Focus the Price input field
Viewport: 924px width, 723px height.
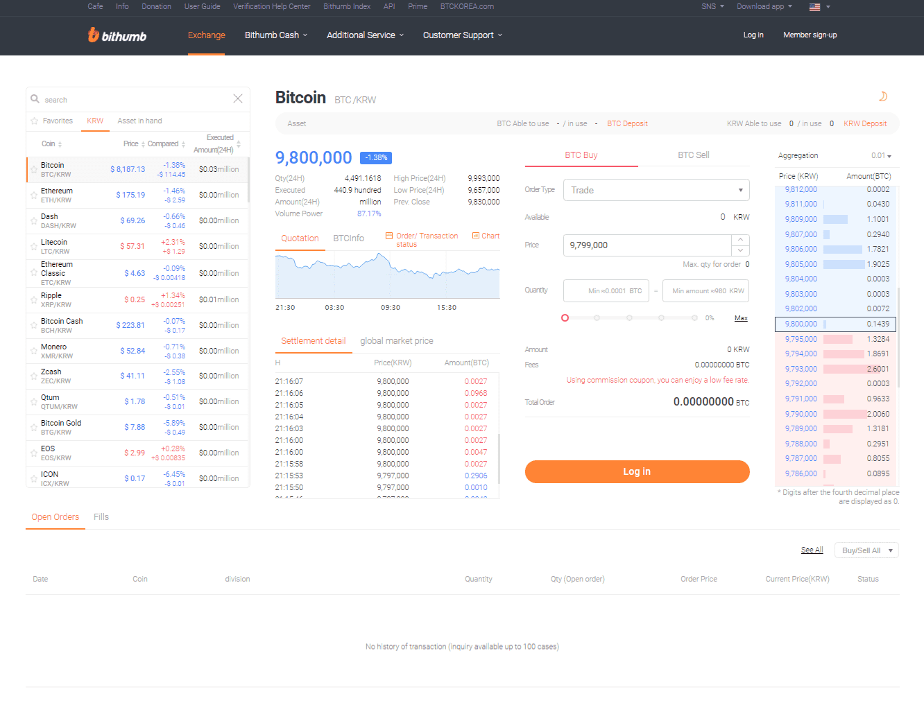647,245
